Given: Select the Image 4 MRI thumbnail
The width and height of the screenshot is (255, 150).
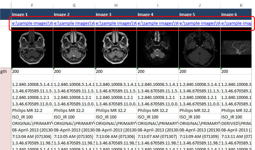Looking at the screenshot, I should pyautogui.click(x=158, y=49).
